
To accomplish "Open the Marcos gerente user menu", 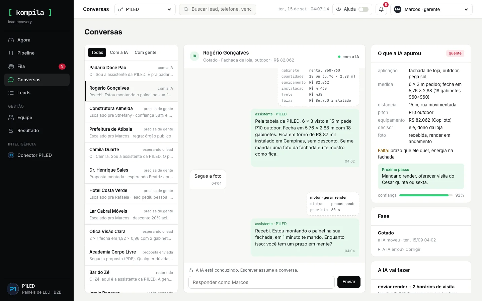I will [431, 9].
